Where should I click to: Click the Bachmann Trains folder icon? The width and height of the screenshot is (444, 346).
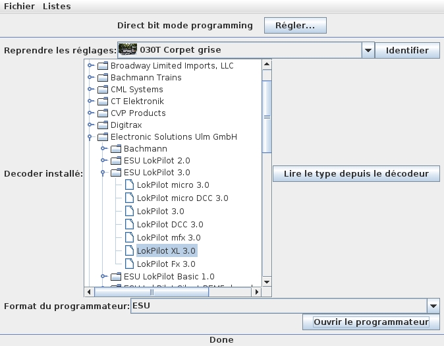(x=103, y=77)
